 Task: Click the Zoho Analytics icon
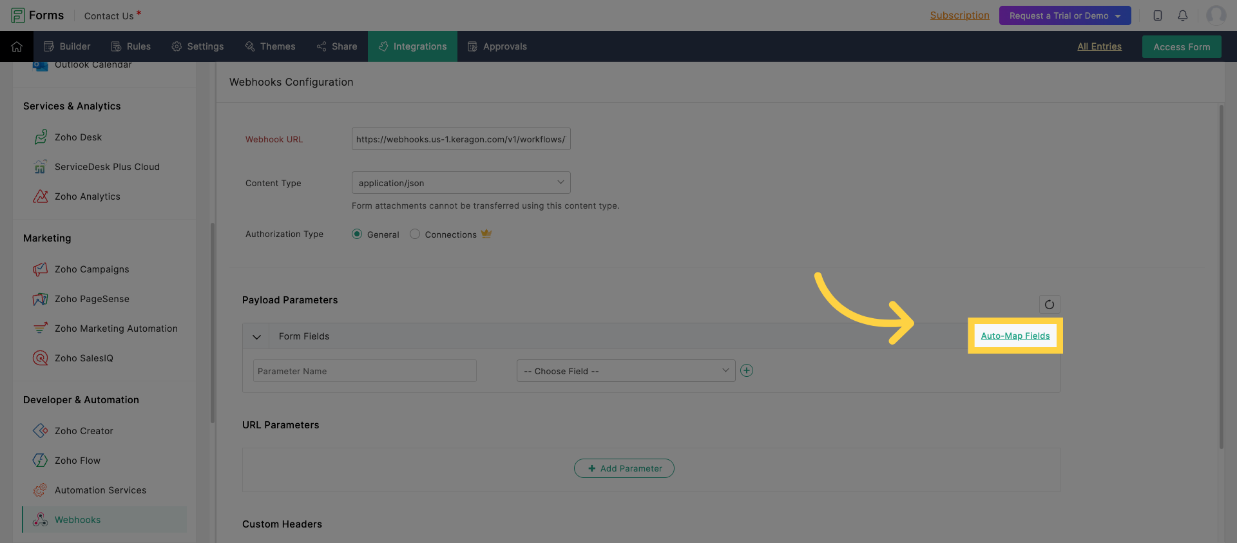point(41,196)
